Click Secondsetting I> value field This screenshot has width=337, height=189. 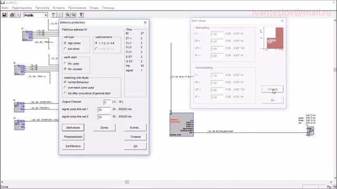[x=217, y=76]
